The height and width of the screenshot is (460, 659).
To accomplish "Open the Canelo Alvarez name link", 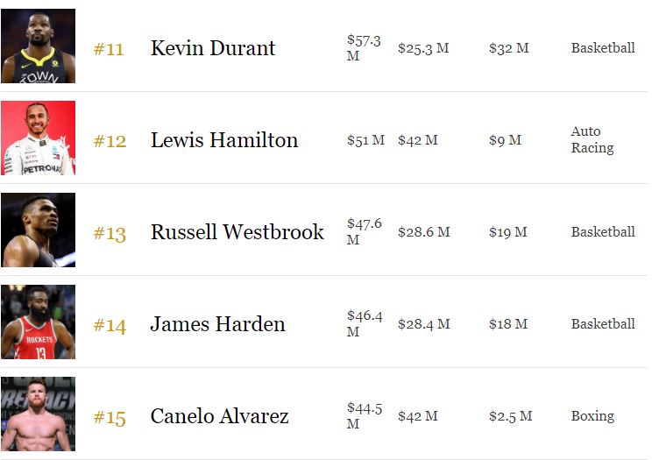I will [x=219, y=416].
